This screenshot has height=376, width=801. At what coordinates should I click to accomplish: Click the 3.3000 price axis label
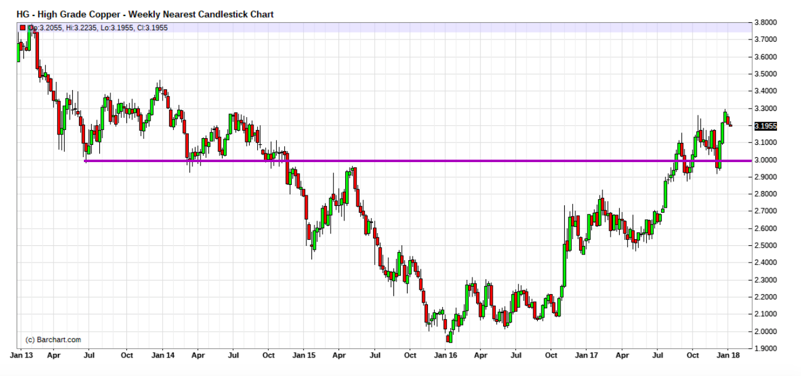click(x=766, y=108)
